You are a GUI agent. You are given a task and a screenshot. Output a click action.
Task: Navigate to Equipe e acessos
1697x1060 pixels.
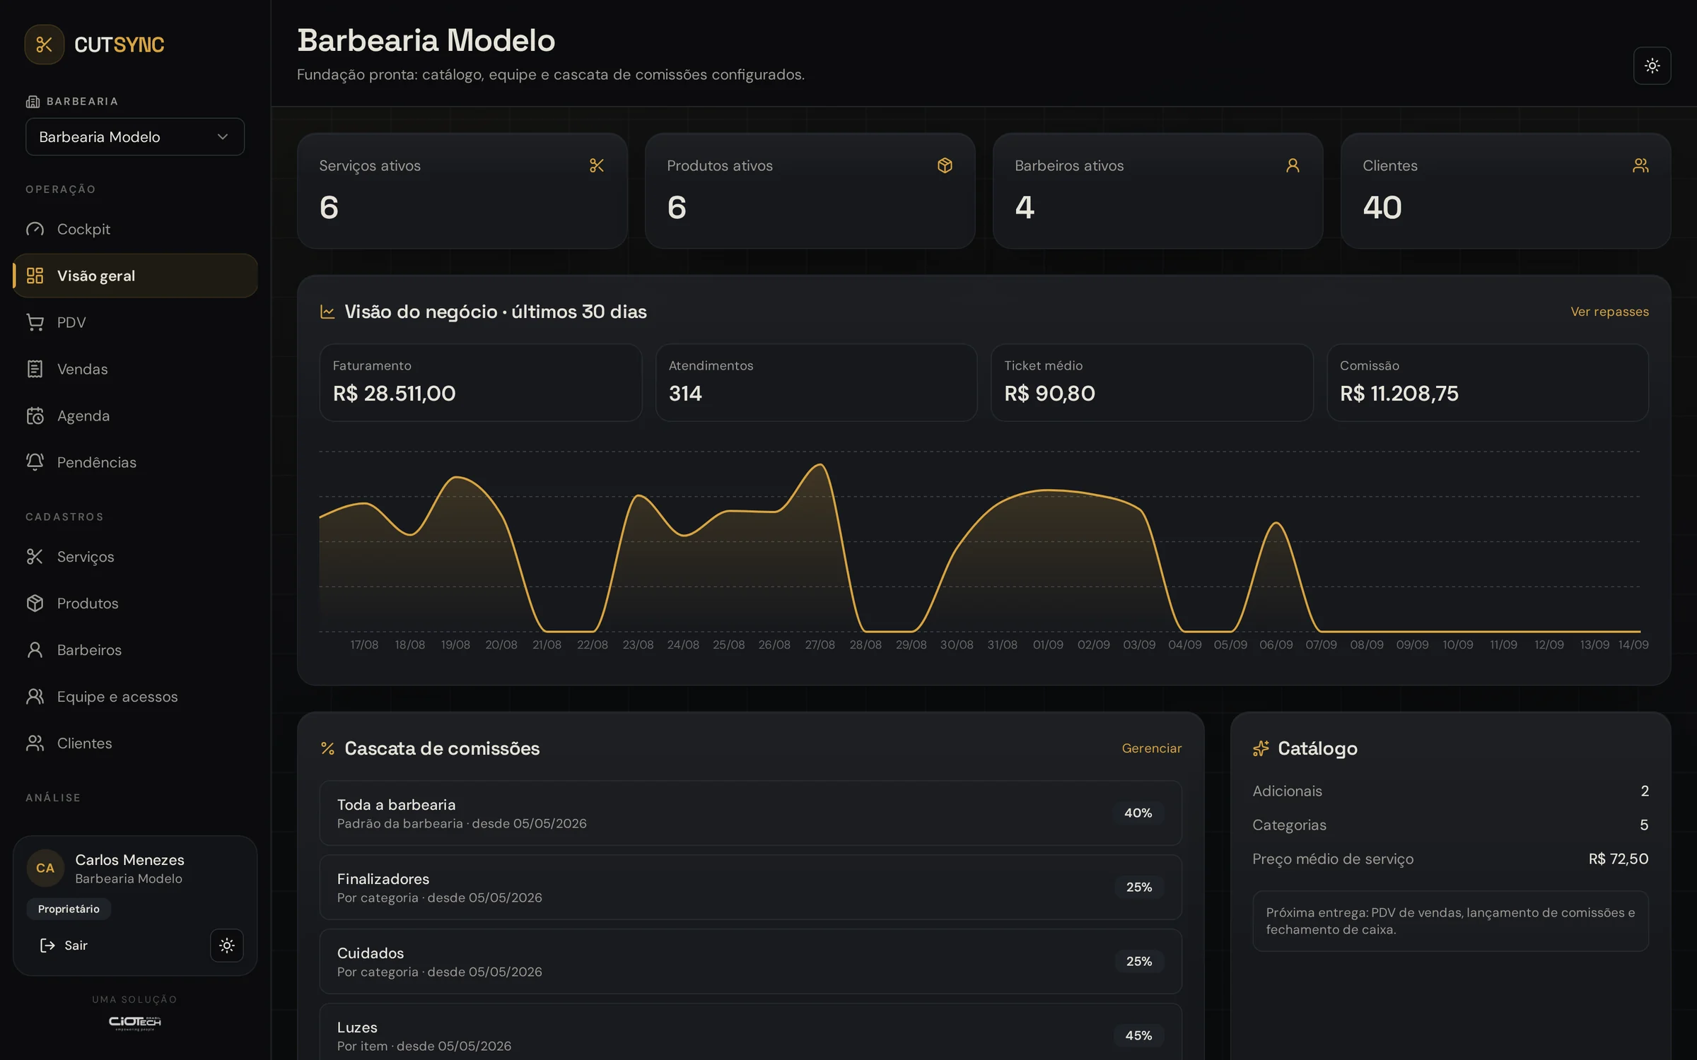point(135,696)
